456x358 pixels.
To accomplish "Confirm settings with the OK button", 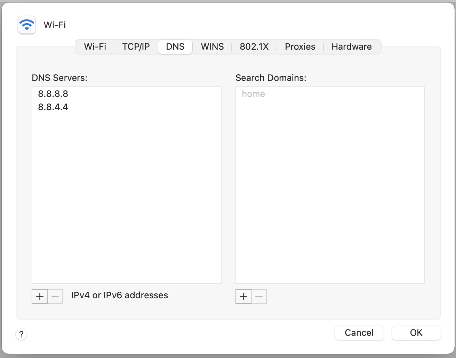I will pos(416,333).
